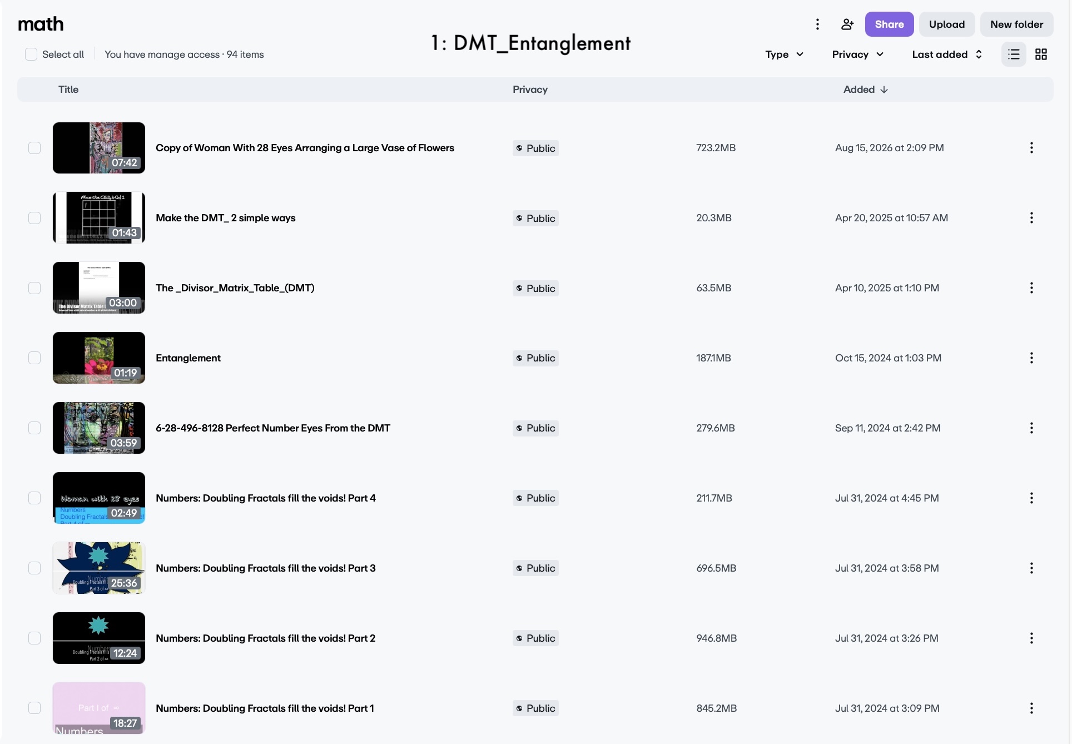Open more options for Doubling Fractals Part 2
This screenshot has height=744, width=1072.
[x=1031, y=638]
